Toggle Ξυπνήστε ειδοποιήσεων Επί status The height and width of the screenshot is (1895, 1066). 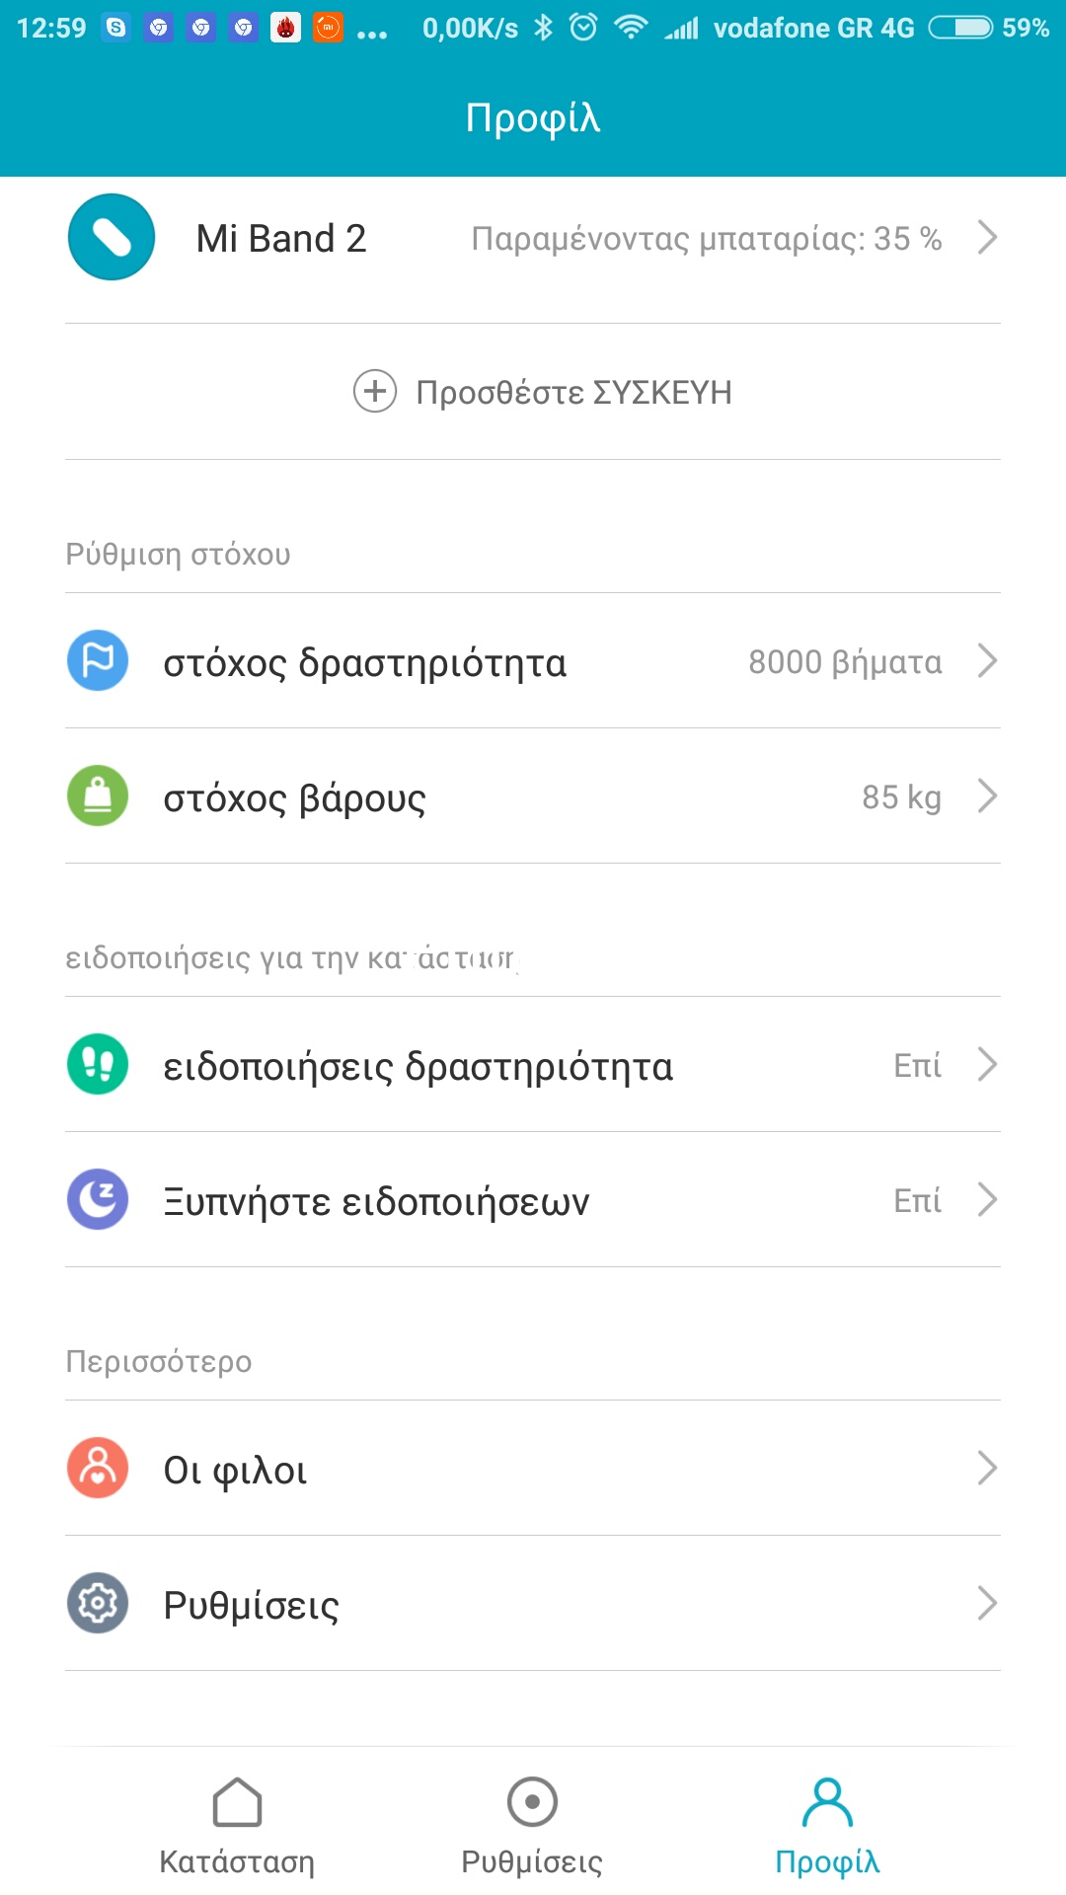point(917,1200)
